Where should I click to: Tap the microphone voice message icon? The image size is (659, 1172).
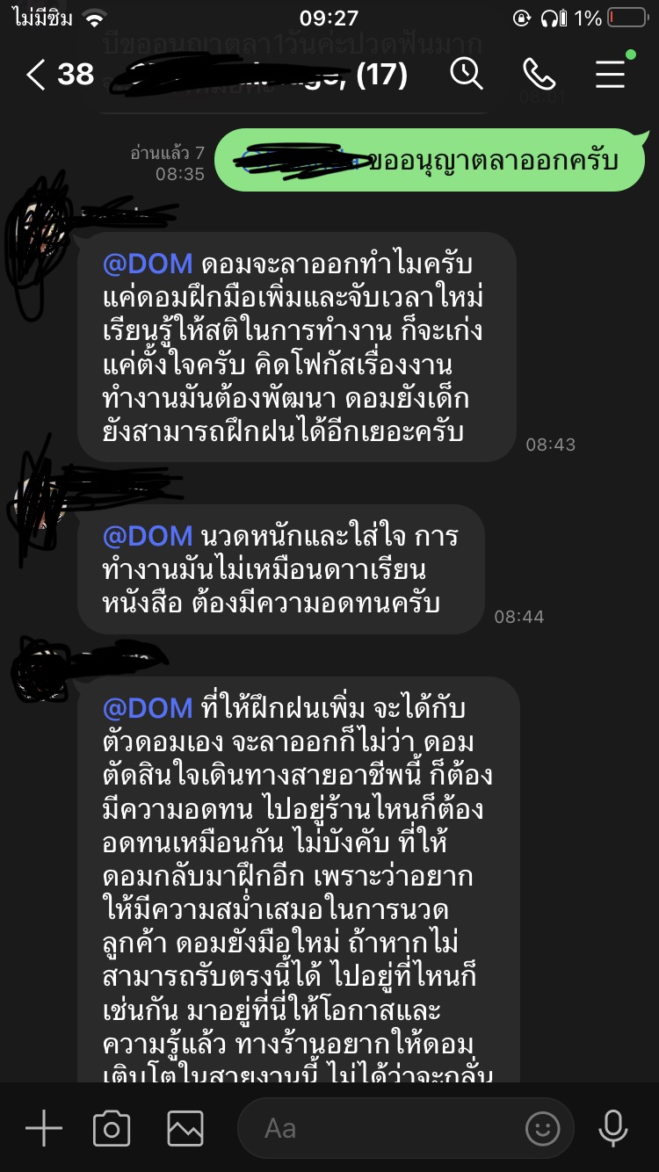pos(612,1128)
